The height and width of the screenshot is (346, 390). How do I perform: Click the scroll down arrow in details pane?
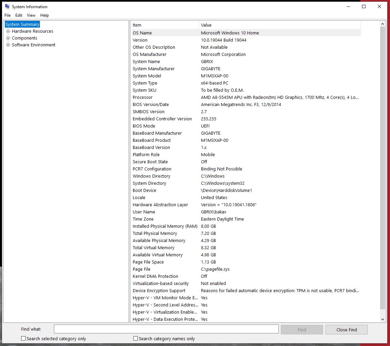click(382, 319)
